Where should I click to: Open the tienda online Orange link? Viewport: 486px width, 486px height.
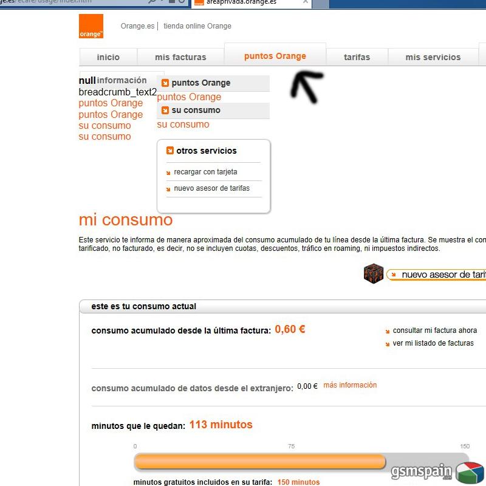(x=197, y=26)
